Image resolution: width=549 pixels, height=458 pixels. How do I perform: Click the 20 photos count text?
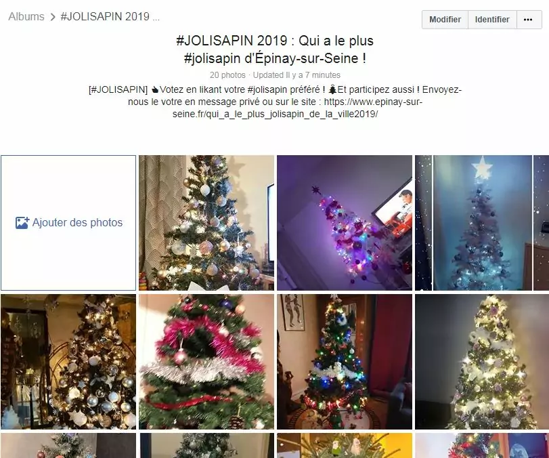(x=227, y=75)
